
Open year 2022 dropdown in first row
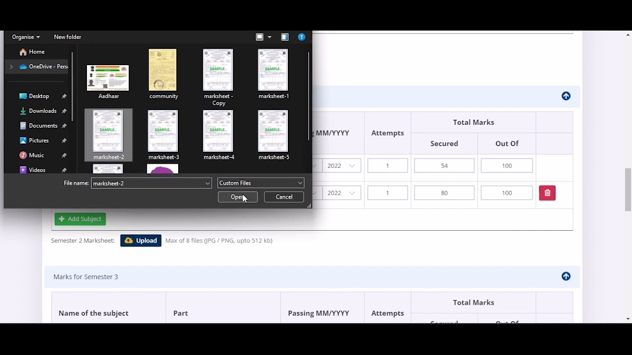[341, 166]
